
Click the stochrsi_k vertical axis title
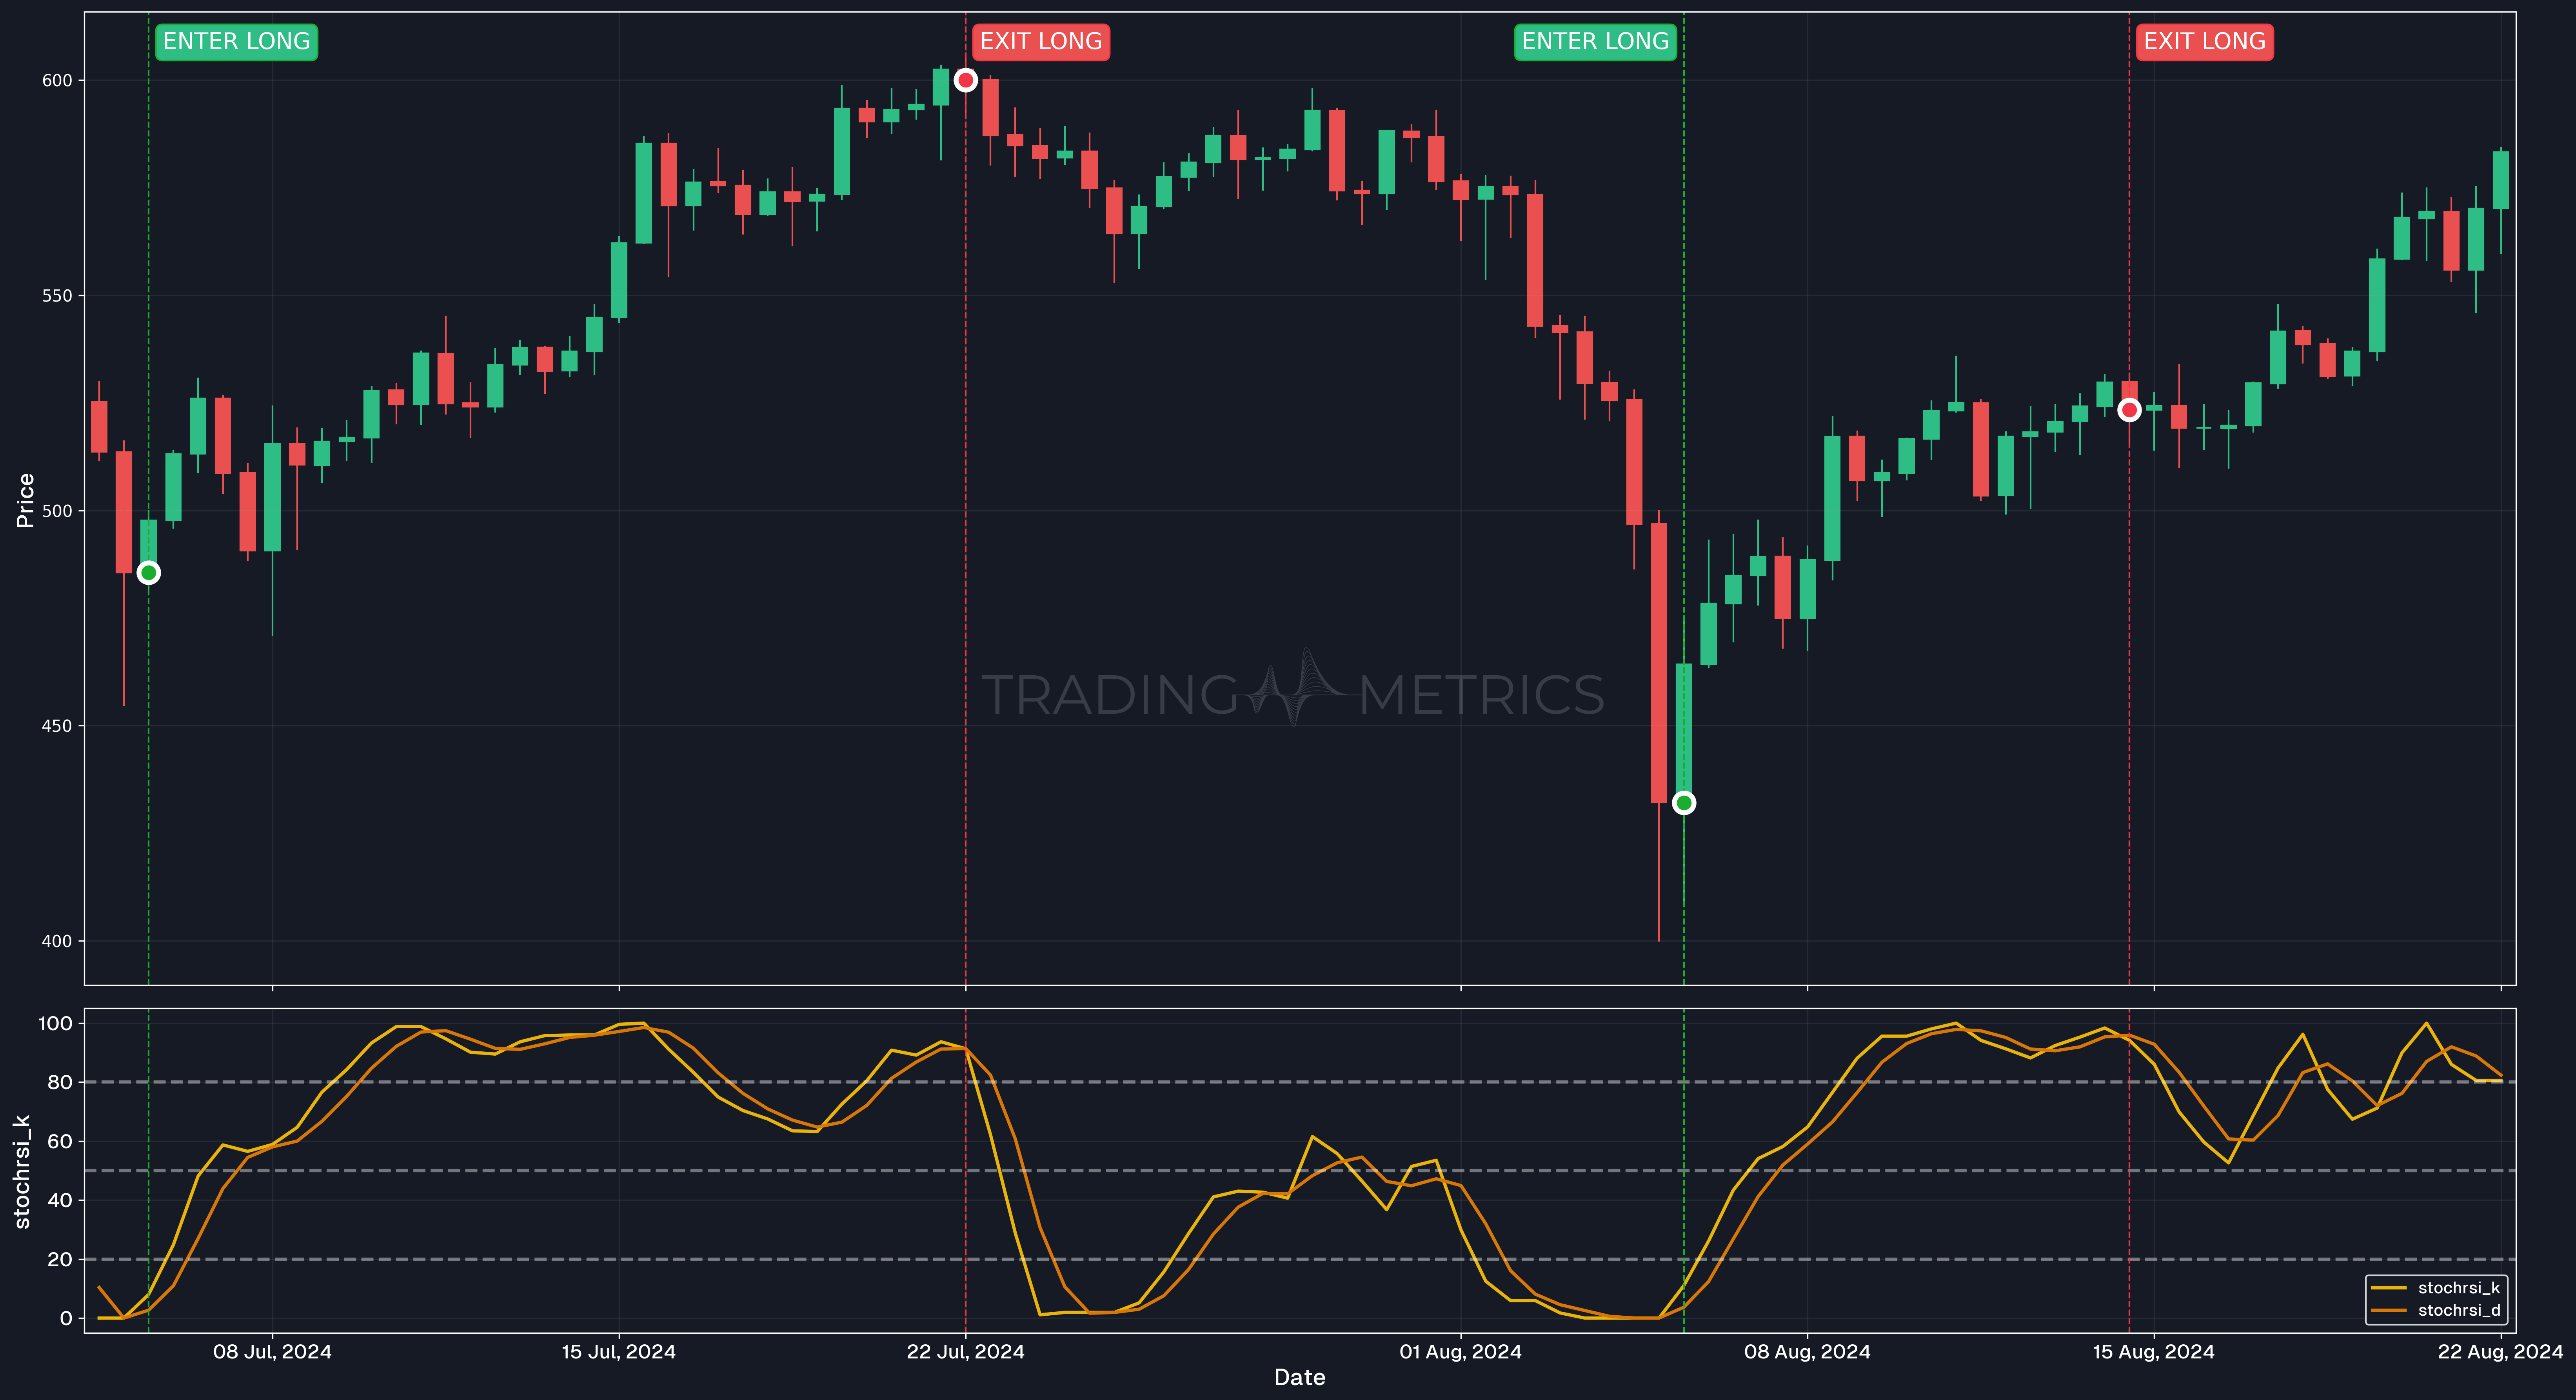click(x=22, y=1171)
